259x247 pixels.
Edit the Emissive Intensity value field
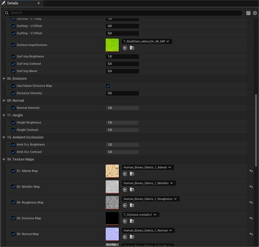tap(122, 93)
